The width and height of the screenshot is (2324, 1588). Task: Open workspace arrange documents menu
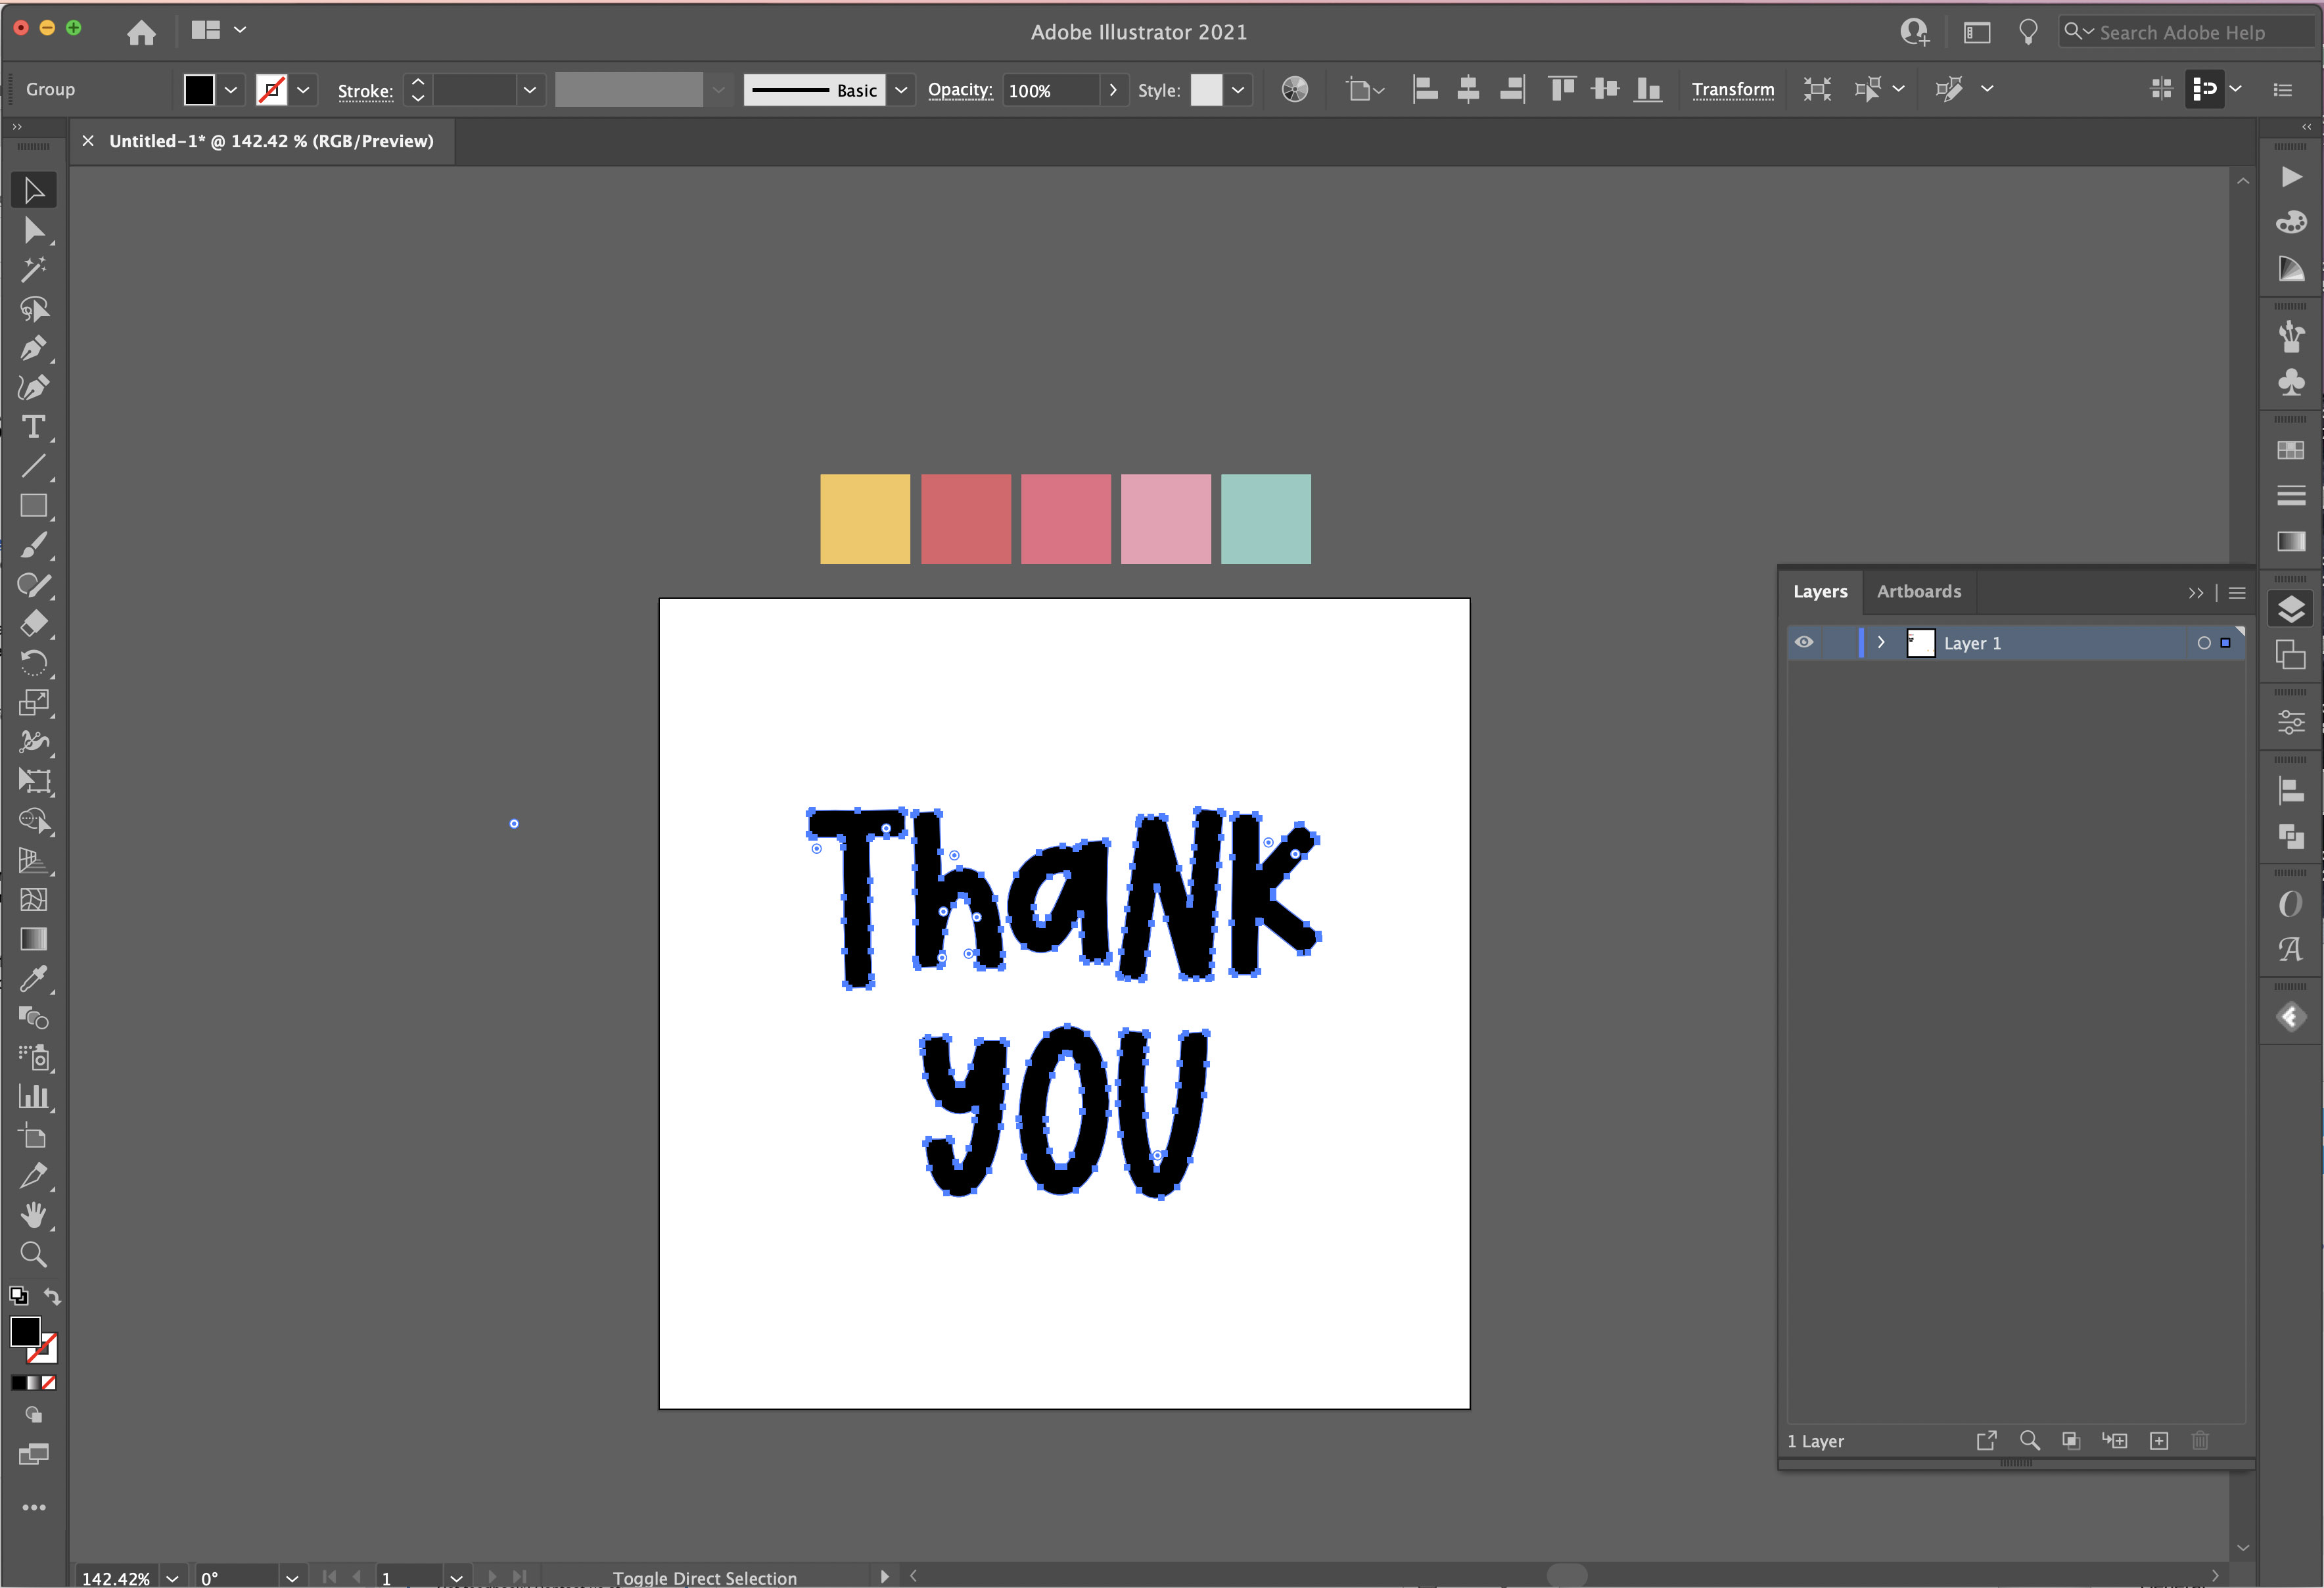point(217,30)
